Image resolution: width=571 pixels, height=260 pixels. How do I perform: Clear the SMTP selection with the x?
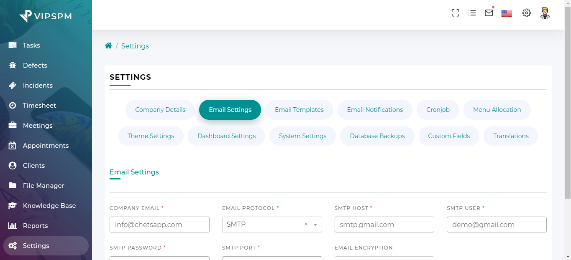[x=306, y=224]
